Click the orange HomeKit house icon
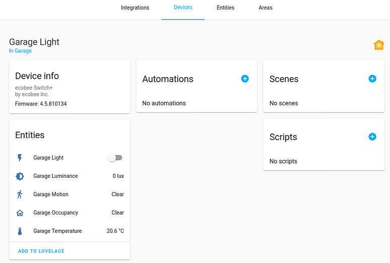The image size is (390, 263). tap(379, 45)
